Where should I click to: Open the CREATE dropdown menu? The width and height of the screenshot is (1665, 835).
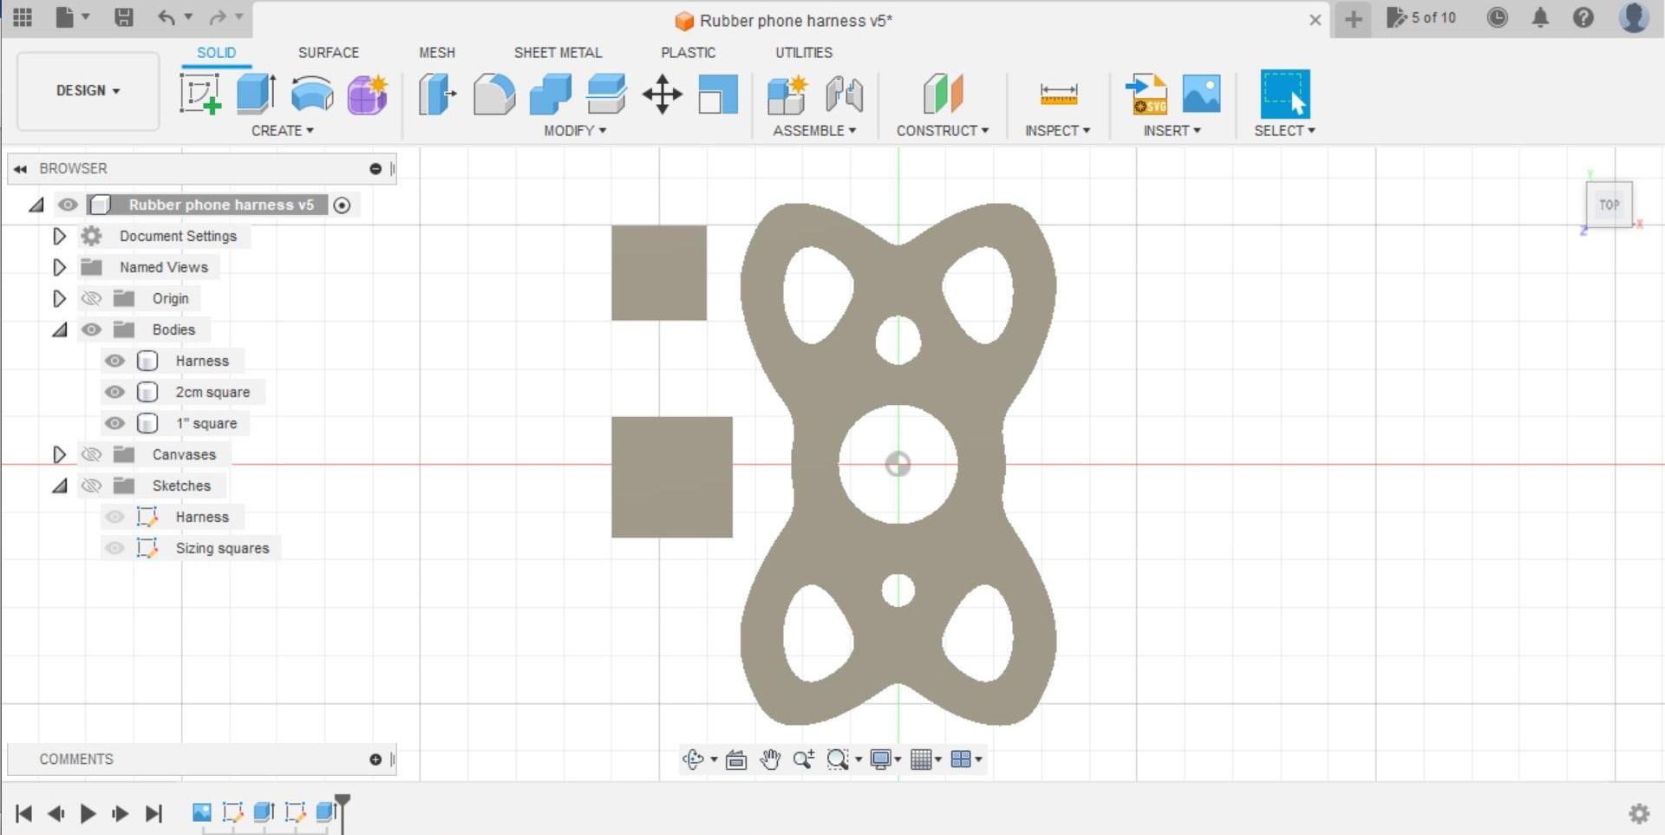click(283, 130)
